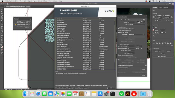Image resolution: width=175 pixels, height=98 pixels.
Task: Select the Type tool
Action: pyautogui.click(x=2, y=22)
